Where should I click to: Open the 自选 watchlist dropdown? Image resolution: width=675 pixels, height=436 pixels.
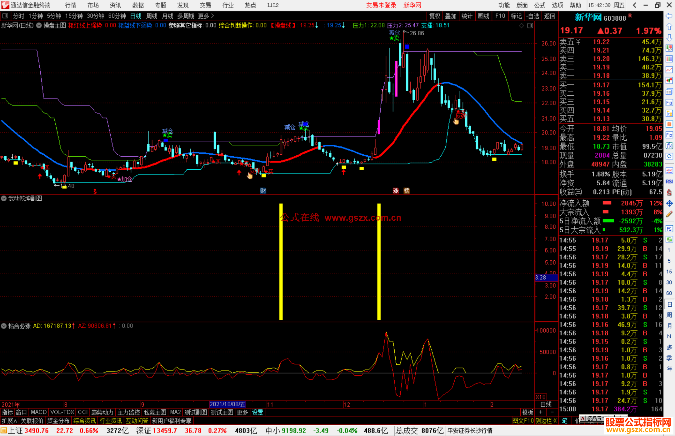[532, 16]
